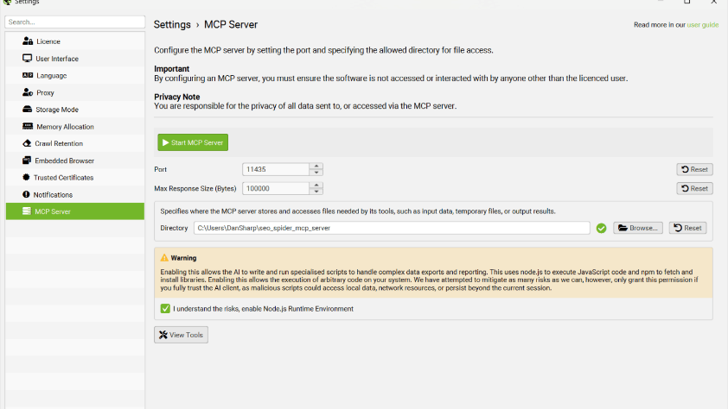Click the User Interface monitor icon
Image resolution: width=728 pixels, height=409 pixels.
27,59
